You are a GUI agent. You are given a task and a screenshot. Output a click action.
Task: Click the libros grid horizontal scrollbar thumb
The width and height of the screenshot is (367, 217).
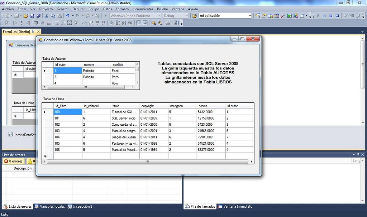147,161
